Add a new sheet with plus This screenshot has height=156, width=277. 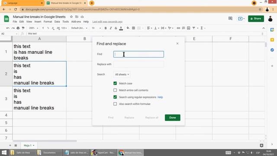[x=10, y=146]
